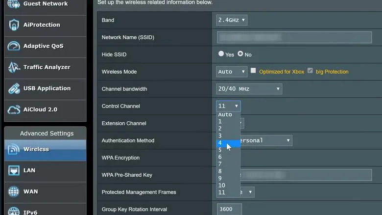Click the AiProtection shield icon
The height and width of the screenshot is (215, 382).
coord(14,25)
